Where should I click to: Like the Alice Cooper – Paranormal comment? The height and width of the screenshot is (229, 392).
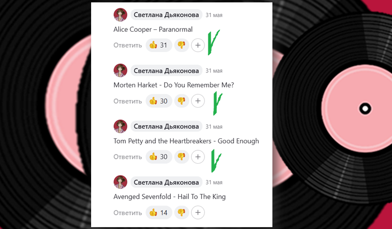159,45
